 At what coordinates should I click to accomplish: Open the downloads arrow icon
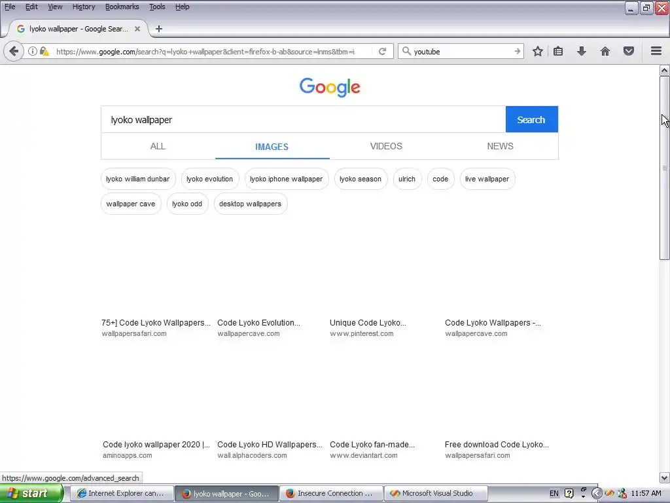pos(582,51)
